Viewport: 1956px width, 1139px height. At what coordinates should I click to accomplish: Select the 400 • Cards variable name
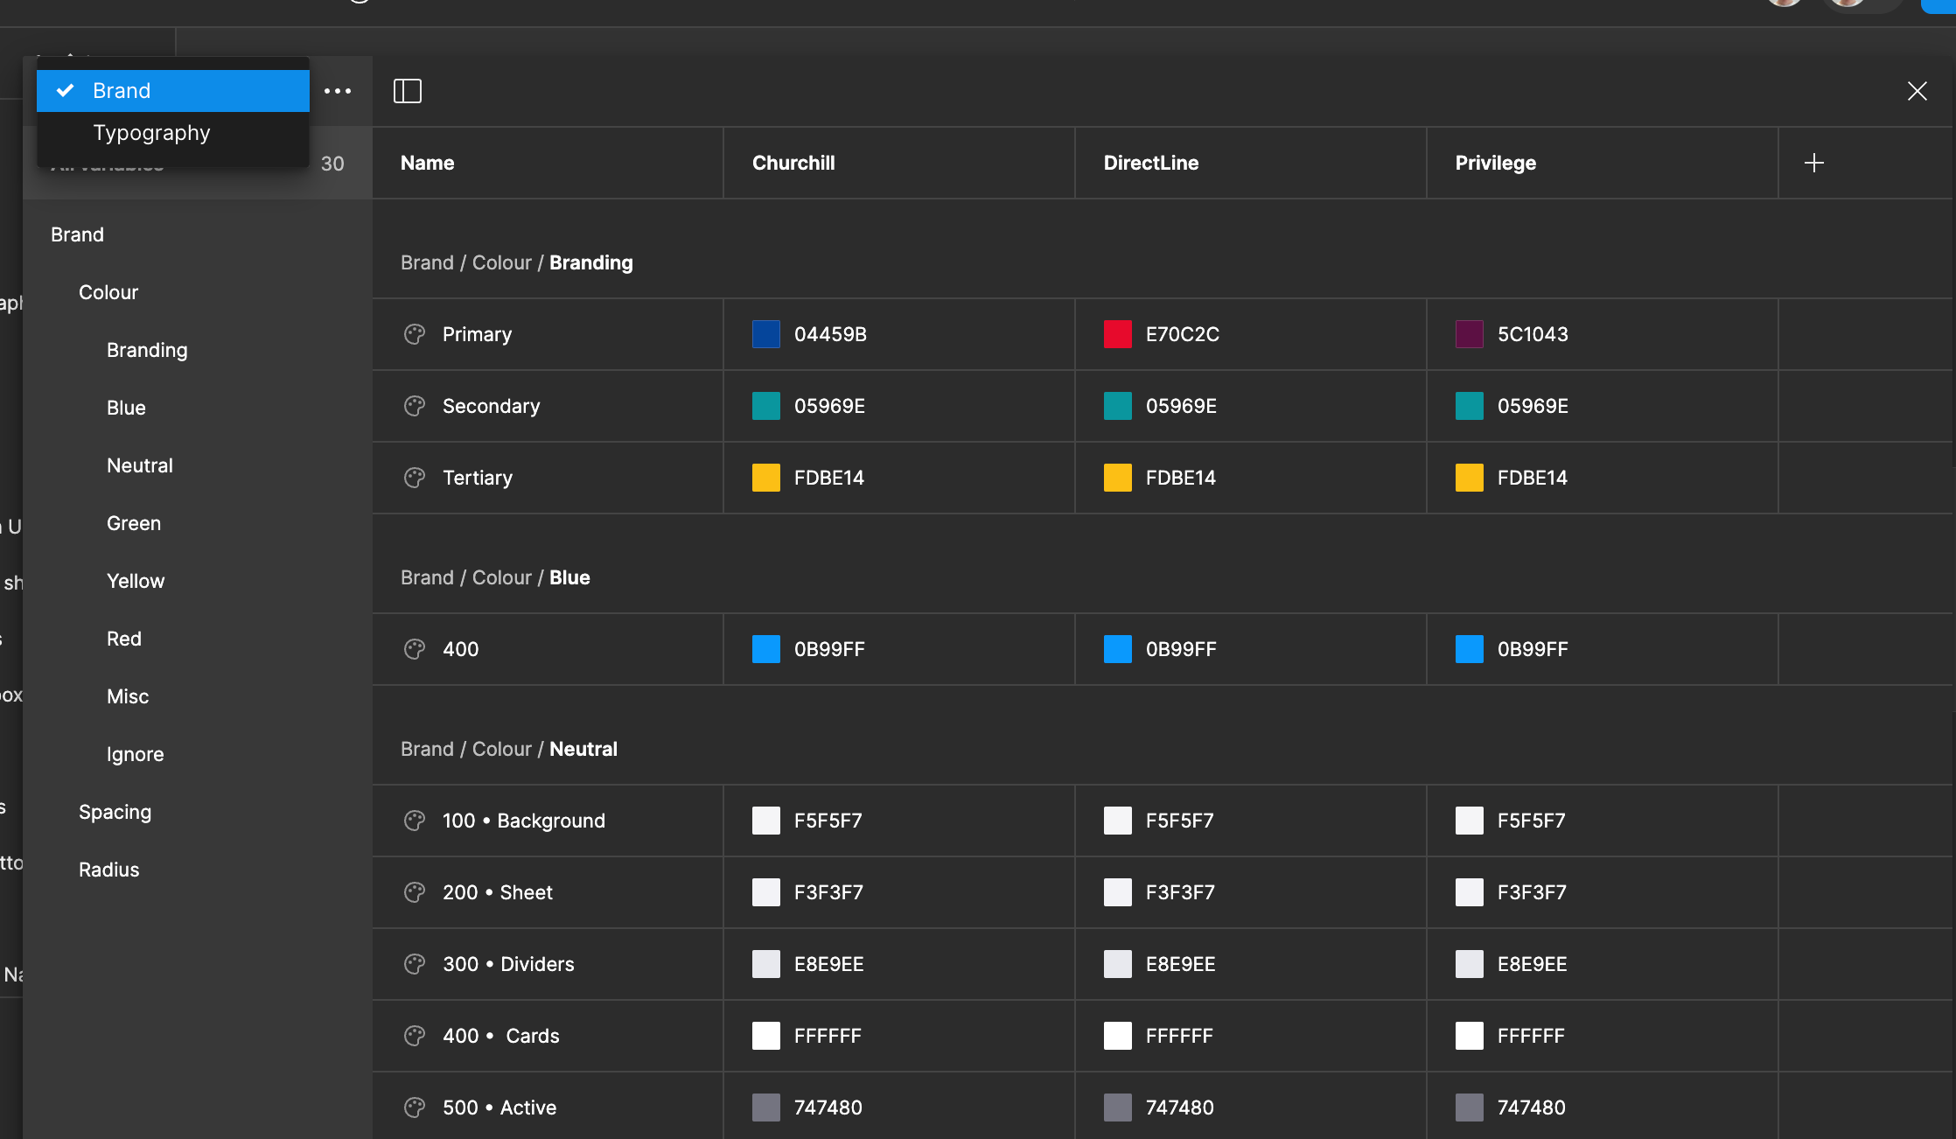coord(501,1036)
